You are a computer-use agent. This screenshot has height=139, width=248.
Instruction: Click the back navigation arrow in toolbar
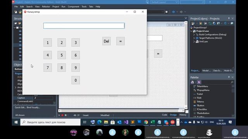pos(174,12)
